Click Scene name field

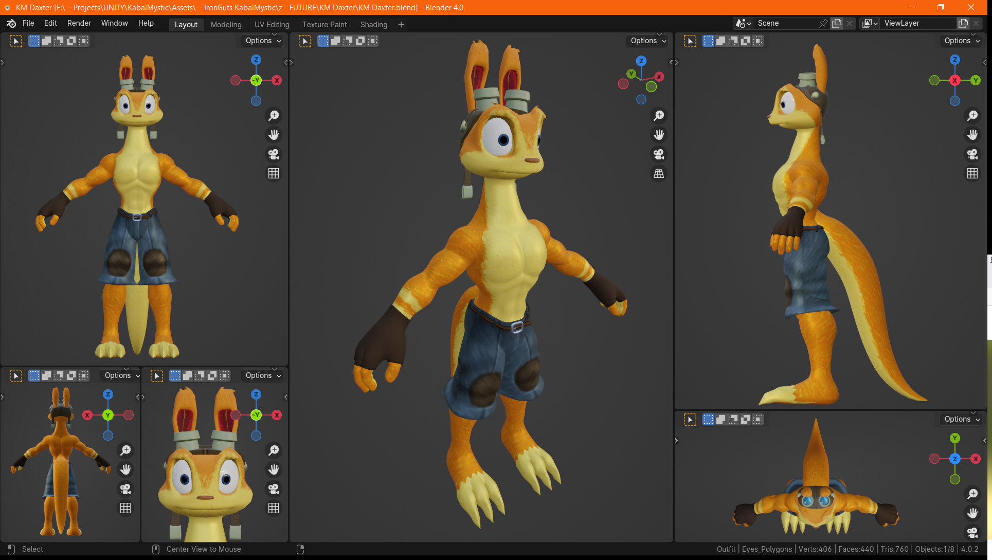[x=784, y=23]
